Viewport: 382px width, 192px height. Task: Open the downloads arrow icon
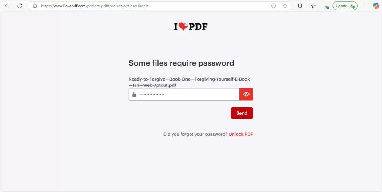click(x=326, y=6)
